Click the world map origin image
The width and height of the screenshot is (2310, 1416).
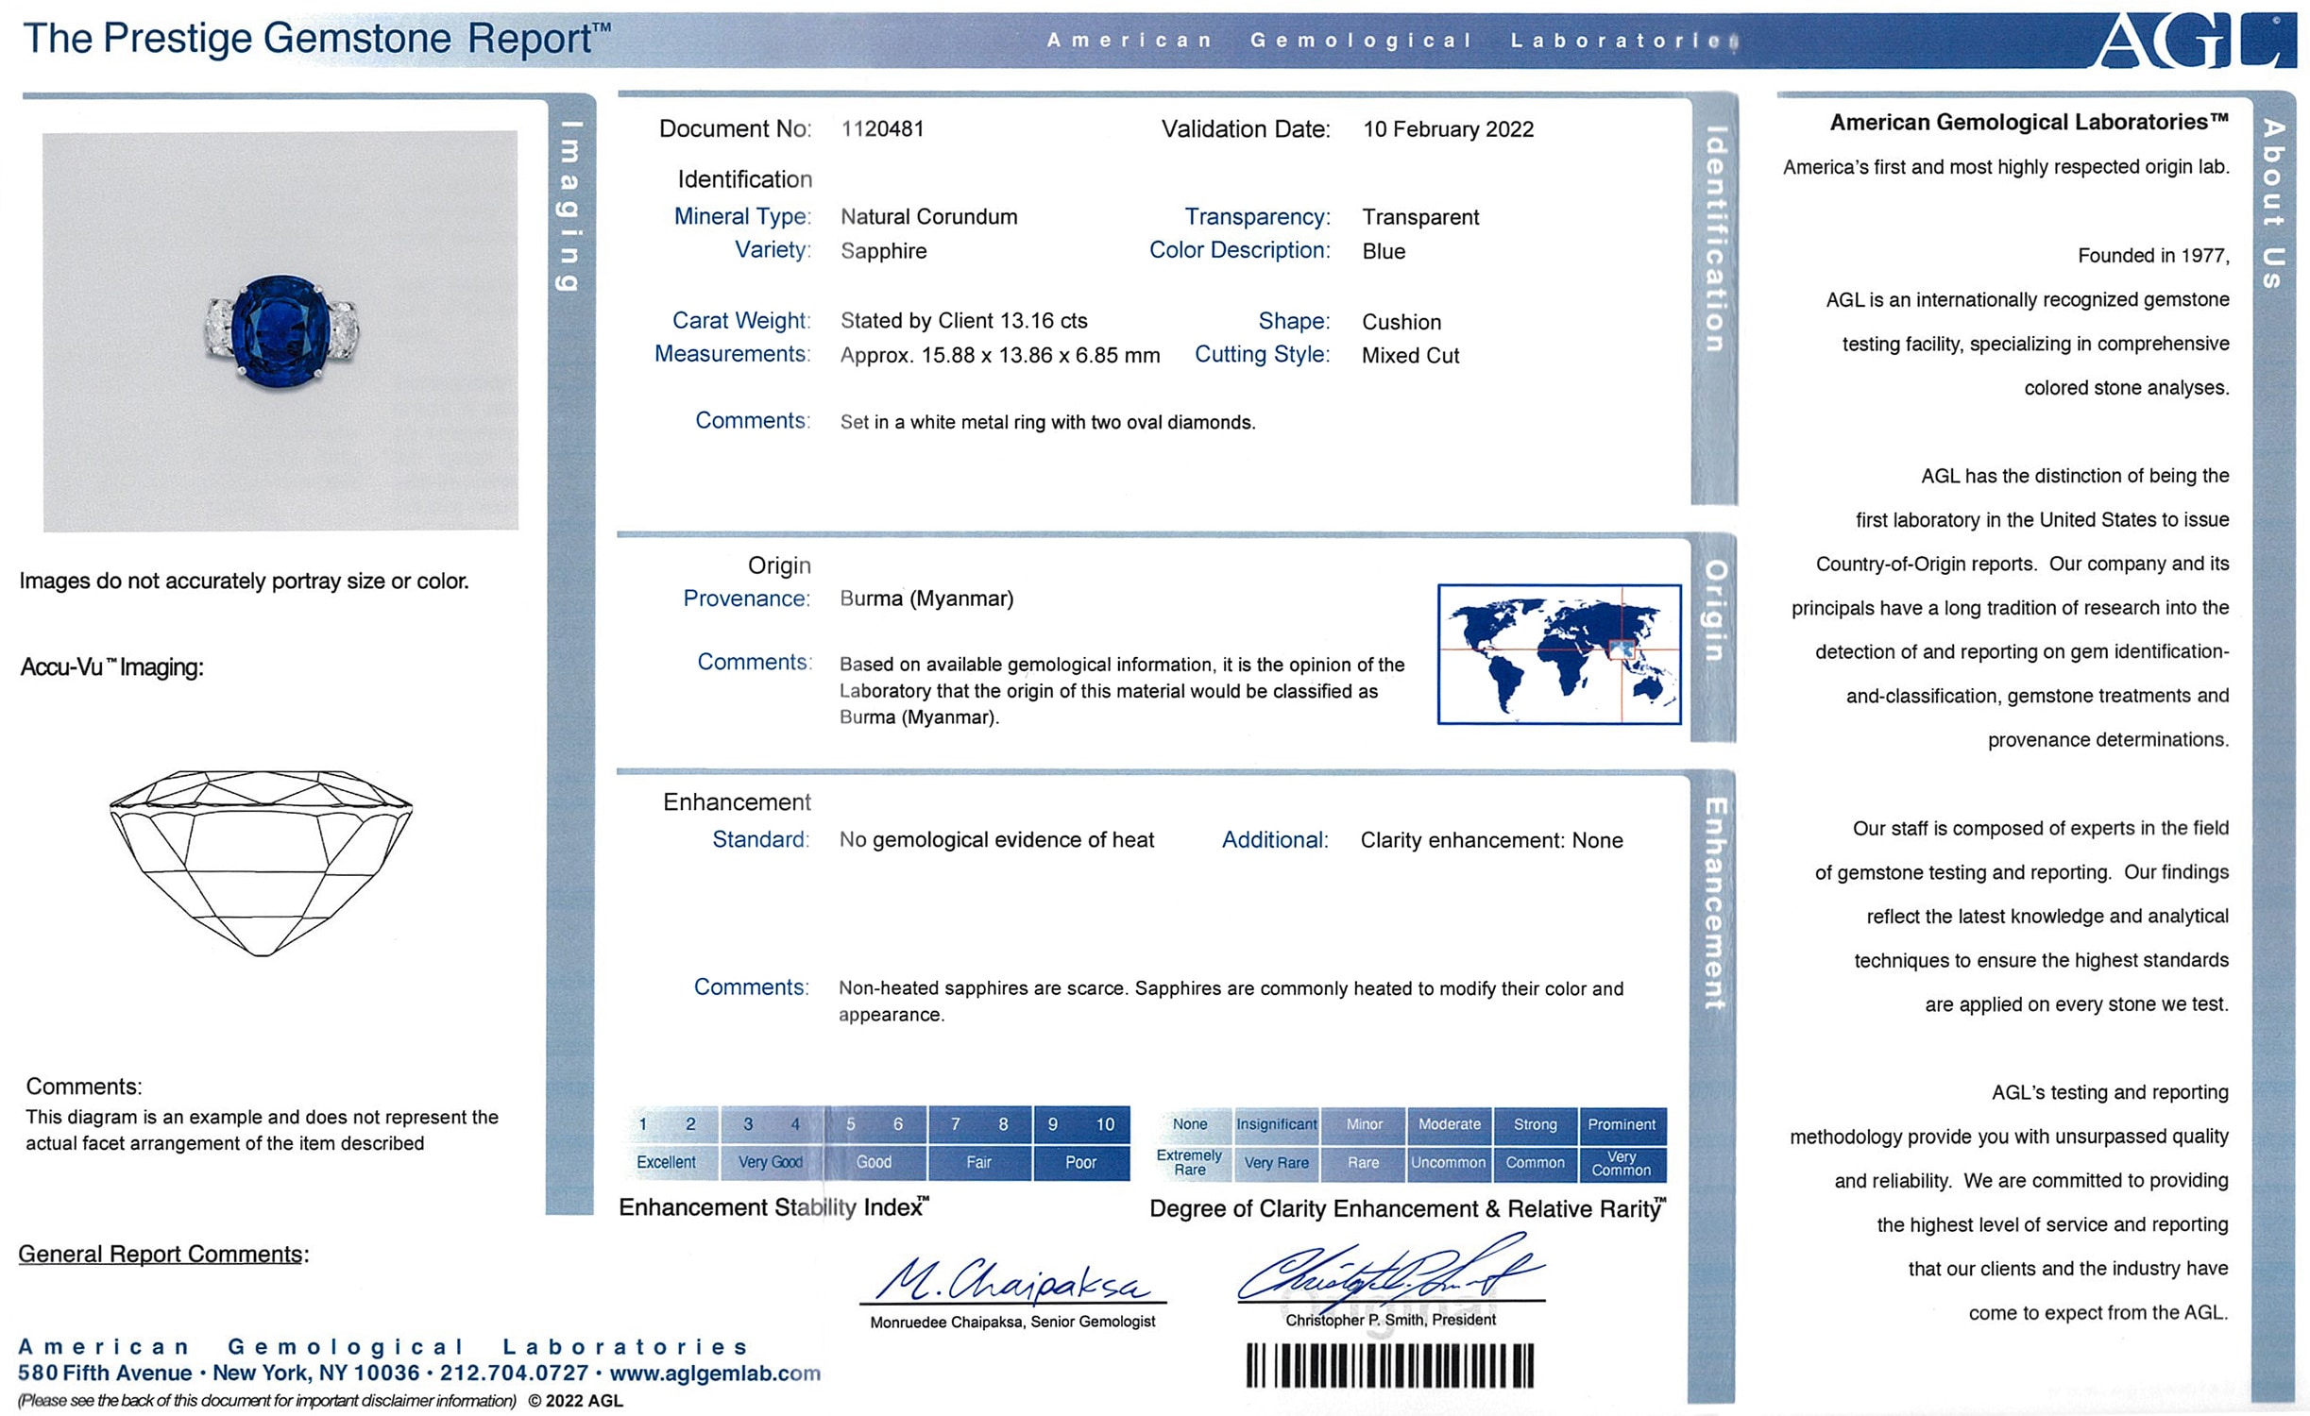[1558, 654]
